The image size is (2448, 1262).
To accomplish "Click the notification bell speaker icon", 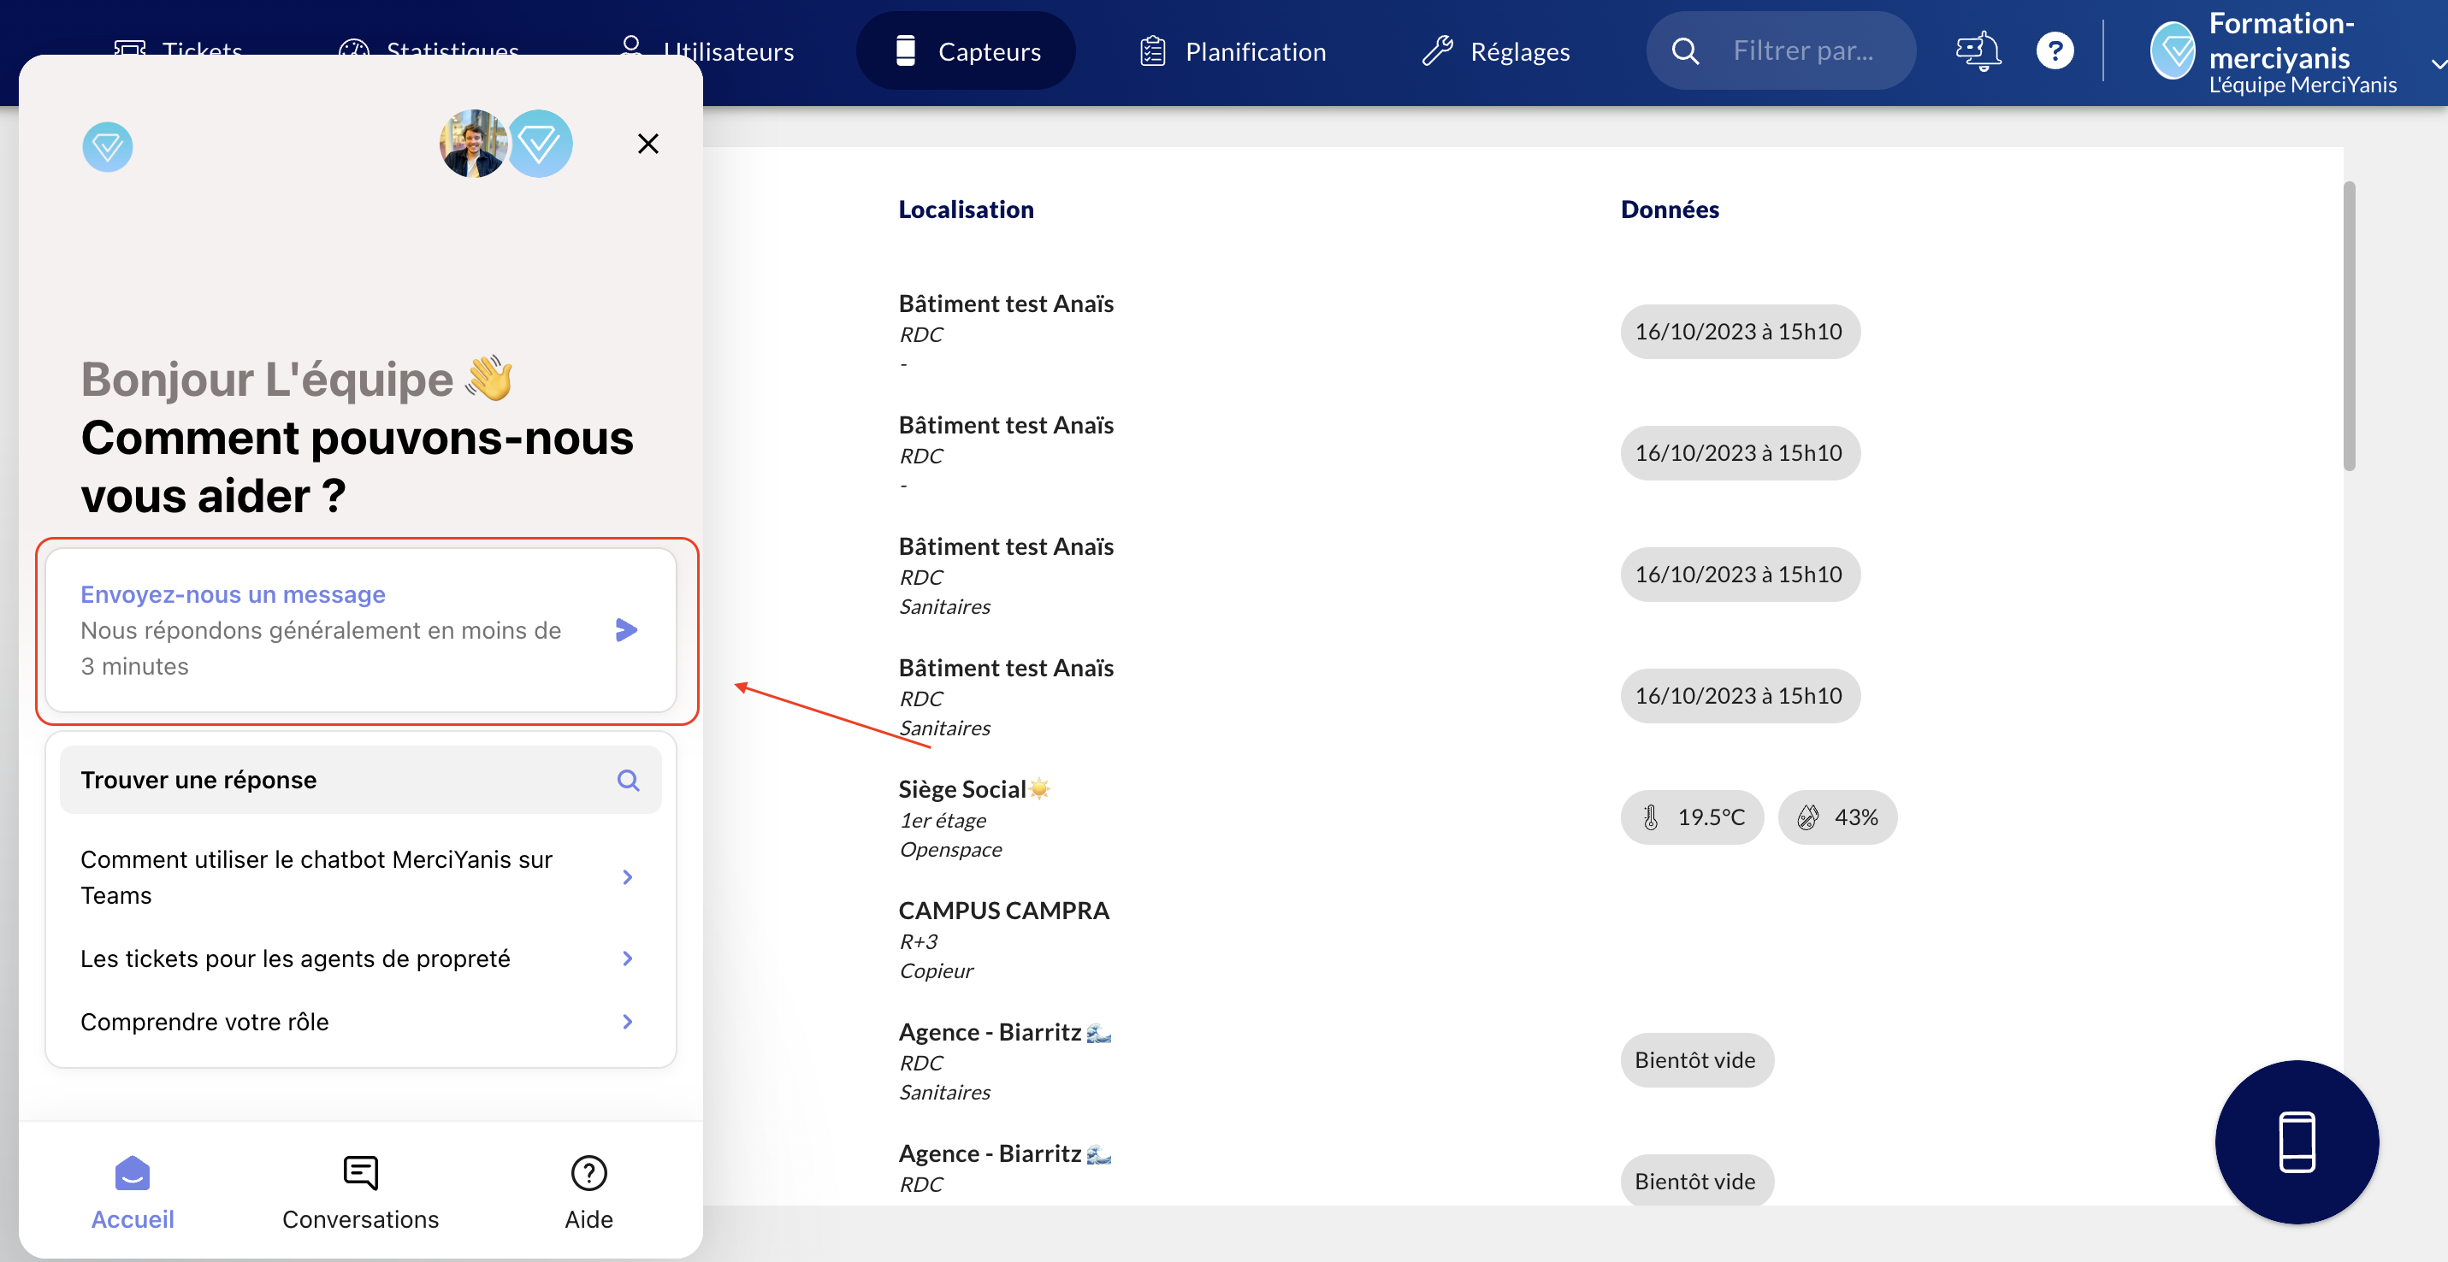I will (1978, 51).
